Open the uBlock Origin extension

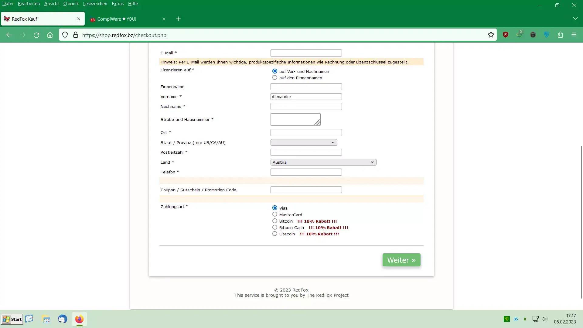506,35
